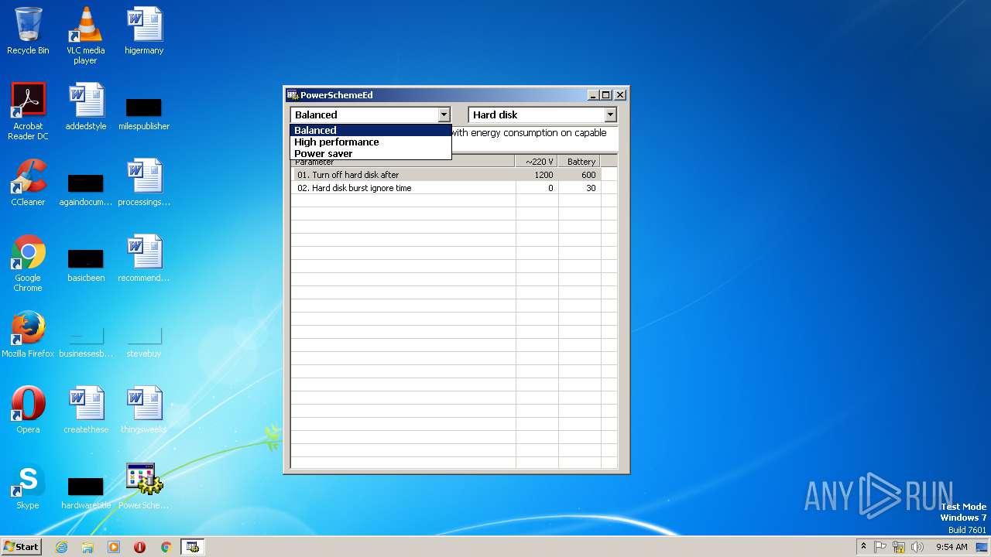The height and width of the screenshot is (557, 991).
Task: Select the higermany Word document
Action: [x=144, y=31]
